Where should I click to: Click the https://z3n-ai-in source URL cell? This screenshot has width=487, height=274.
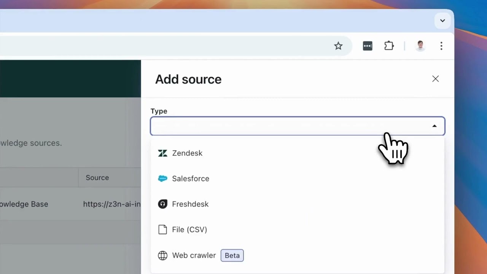[112, 204]
